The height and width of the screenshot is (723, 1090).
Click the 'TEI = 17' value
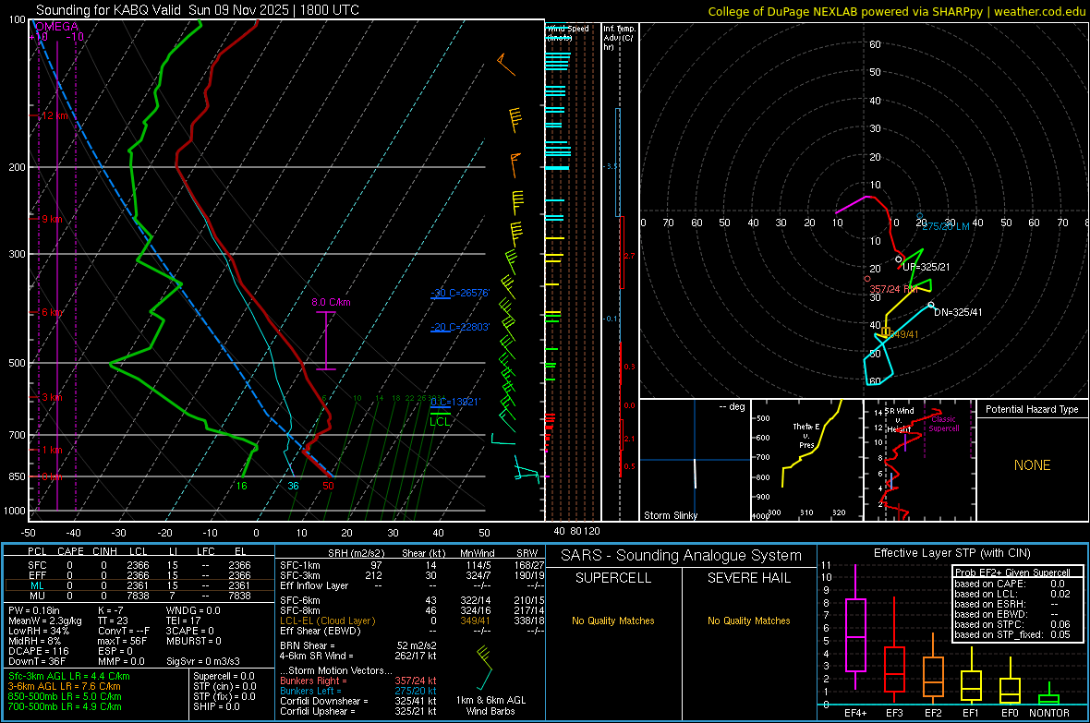click(184, 621)
